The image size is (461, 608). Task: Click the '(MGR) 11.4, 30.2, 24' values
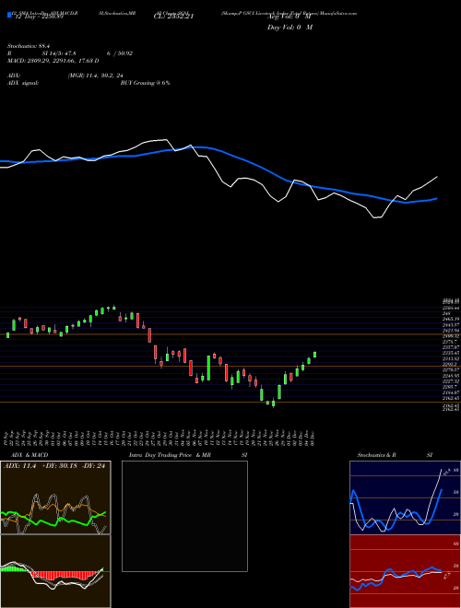(96, 76)
